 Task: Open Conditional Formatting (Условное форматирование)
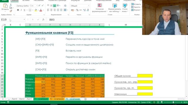tap(100, 8)
